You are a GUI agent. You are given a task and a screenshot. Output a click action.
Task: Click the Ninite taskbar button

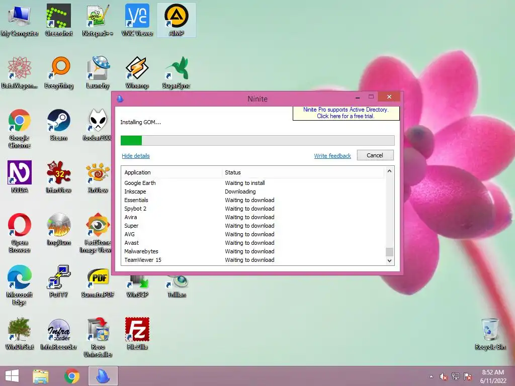[103, 376]
